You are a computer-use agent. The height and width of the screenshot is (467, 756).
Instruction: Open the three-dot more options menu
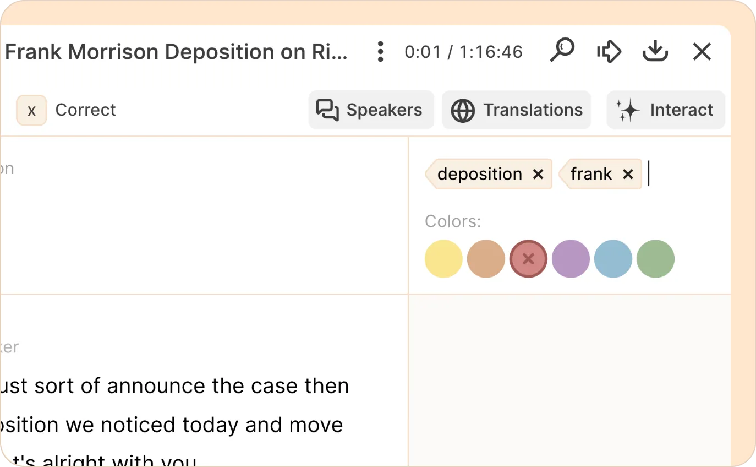click(x=380, y=52)
